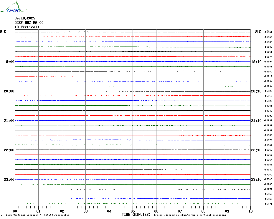
Task: Click the DC offset value -16912
Action: tap(268, 96)
